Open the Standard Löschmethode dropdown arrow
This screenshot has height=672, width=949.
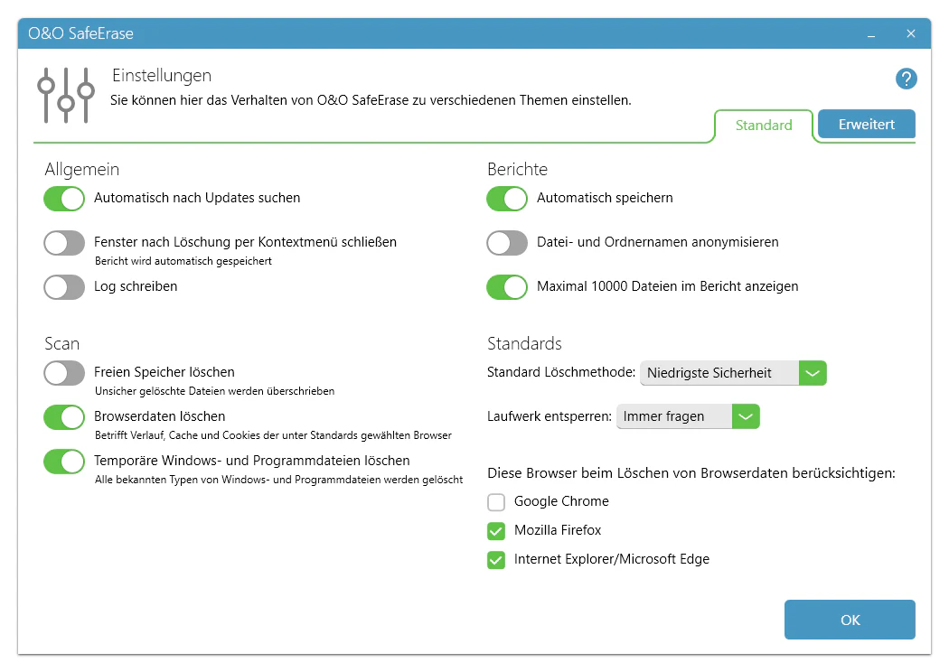[813, 373]
